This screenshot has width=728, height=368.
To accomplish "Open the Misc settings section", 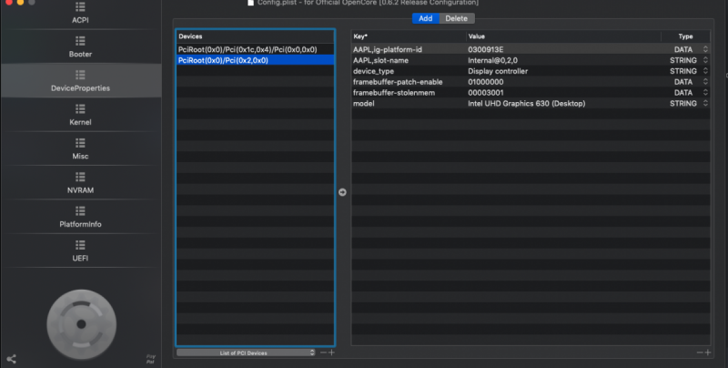I will pyautogui.click(x=80, y=148).
